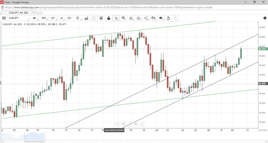Open the CAD/JPY instrument dropdown
Image resolution: width=268 pixels, height=143 pixels.
point(18,18)
